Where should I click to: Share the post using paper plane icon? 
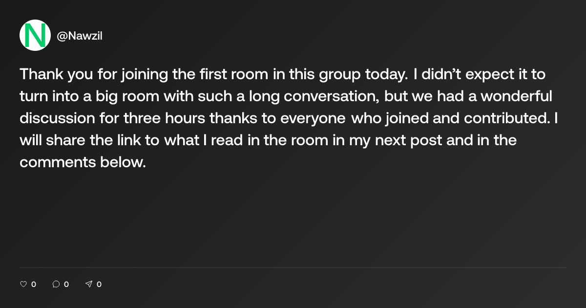click(x=89, y=284)
